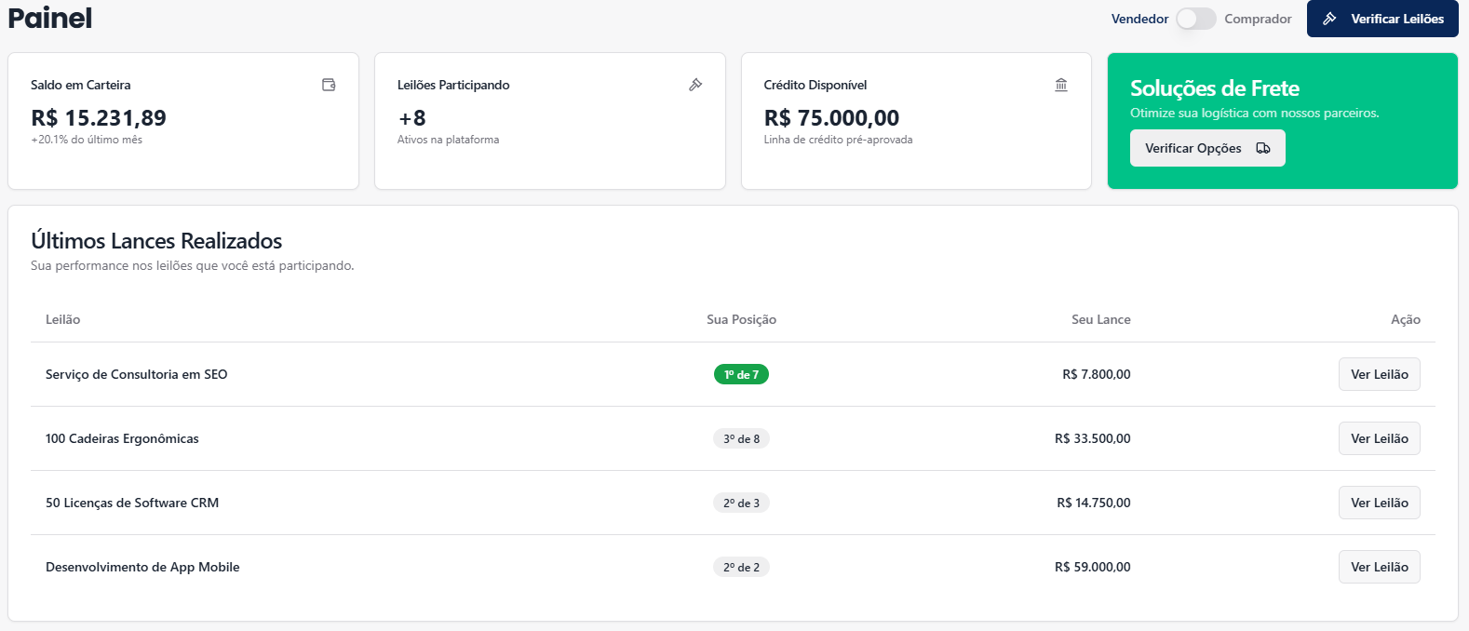Open Ver Leilão for 100 Cadeiras Ergonômicas
This screenshot has width=1469, height=631.
coord(1379,438)
